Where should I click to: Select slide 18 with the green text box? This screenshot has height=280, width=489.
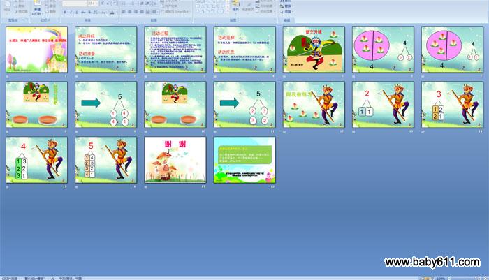(x=245, y=160)
